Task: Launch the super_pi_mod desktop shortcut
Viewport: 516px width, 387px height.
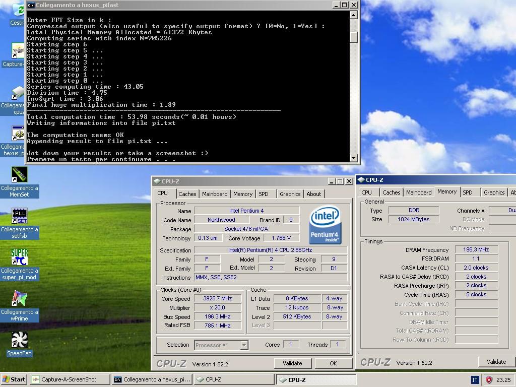Action: pyautogui.click(x=20, y=257)
